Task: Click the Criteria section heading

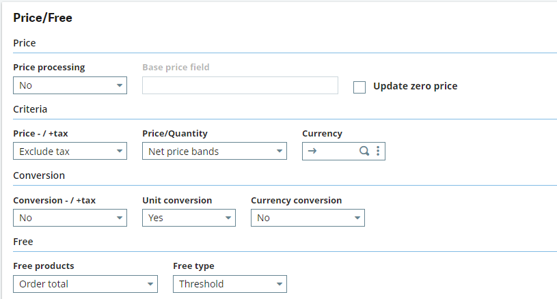Action: coord(30,109)
